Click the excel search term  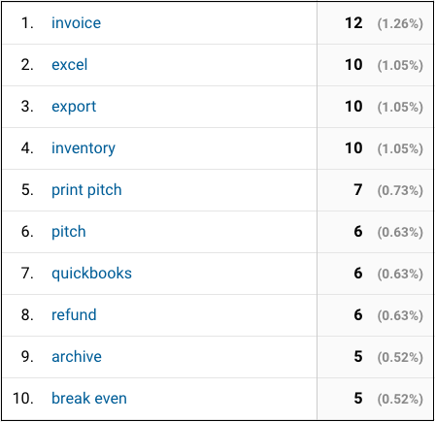69,65
